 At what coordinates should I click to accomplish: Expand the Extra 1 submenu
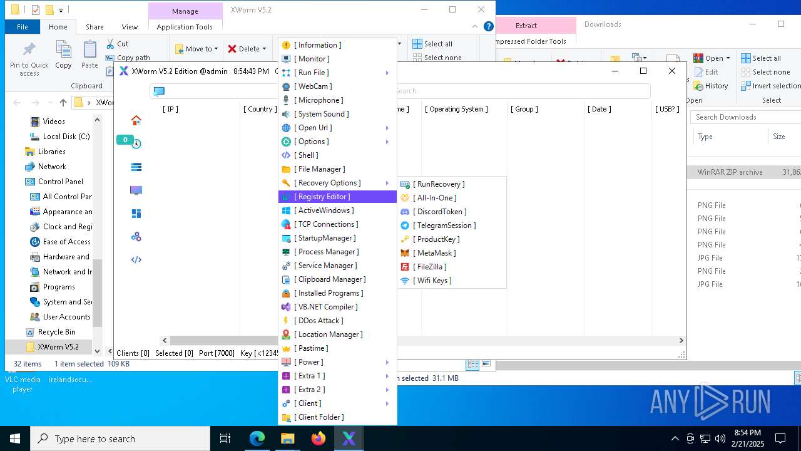(x=337, y=376)
